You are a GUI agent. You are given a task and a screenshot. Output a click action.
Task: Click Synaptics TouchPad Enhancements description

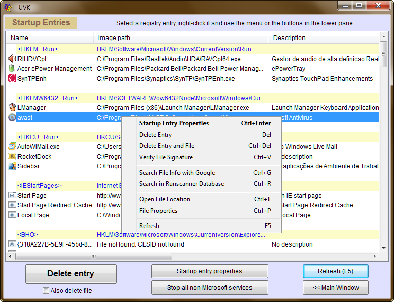tap(322, 79)
